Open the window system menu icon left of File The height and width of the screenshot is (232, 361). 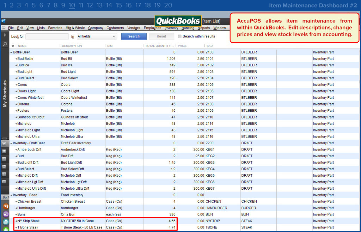tap(4, 28)
